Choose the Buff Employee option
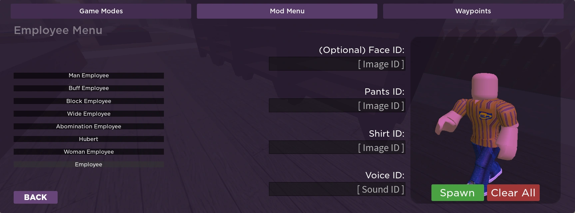The width and height of the screenshot is (575, 213). [89, 88]
